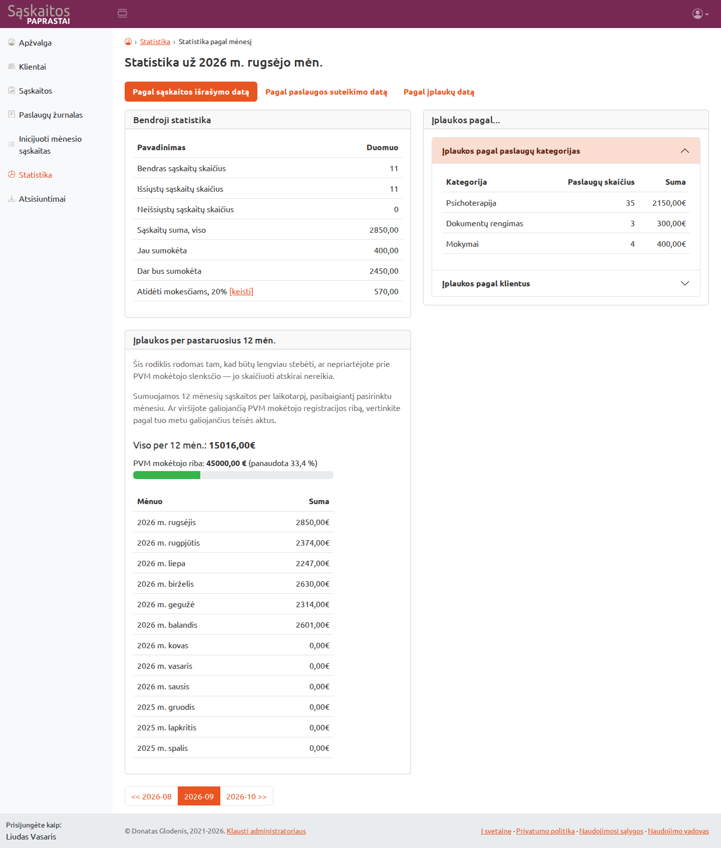721x848 pixels.
Task: Click the [keisti] tax rate link
Action: (241, 291)
